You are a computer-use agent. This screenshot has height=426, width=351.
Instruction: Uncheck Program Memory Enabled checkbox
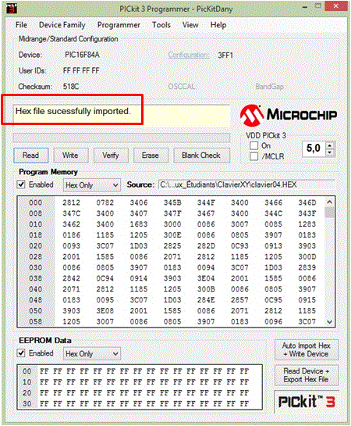(21, 184)
